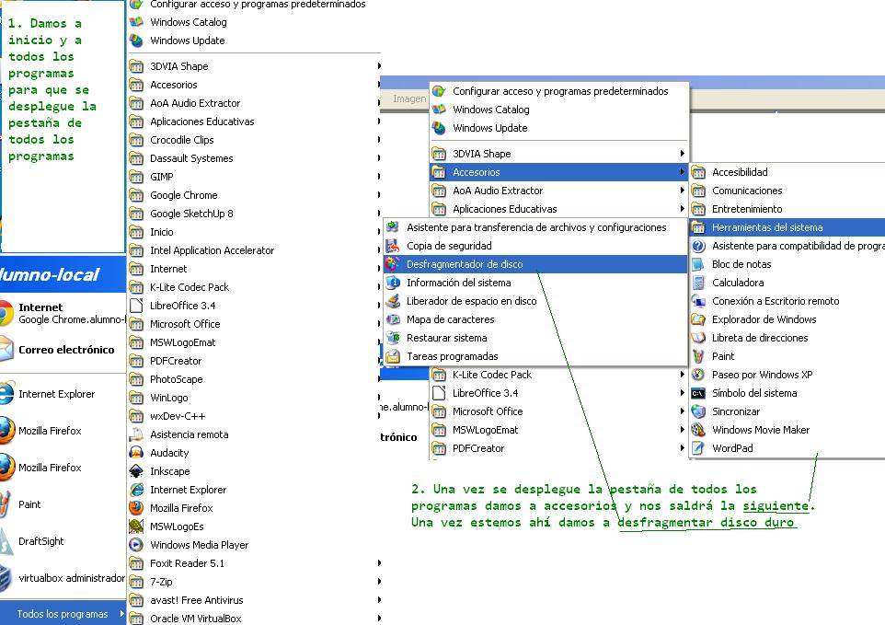The width and height of the screenshot is (885, 625).
Task: Open the Explorador de Windows icon
Action: (698, 319)
